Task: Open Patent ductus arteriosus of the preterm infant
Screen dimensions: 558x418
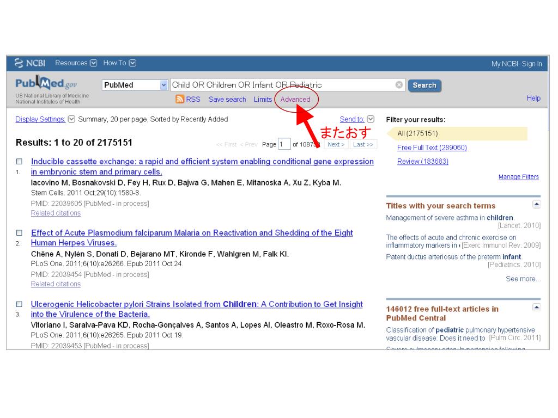Action: click(x=454, y=257)
